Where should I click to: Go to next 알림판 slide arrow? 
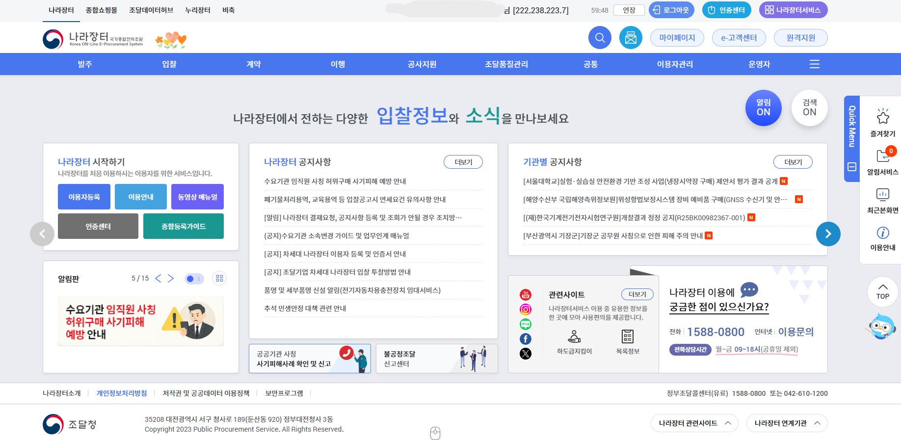pos(171,279)
